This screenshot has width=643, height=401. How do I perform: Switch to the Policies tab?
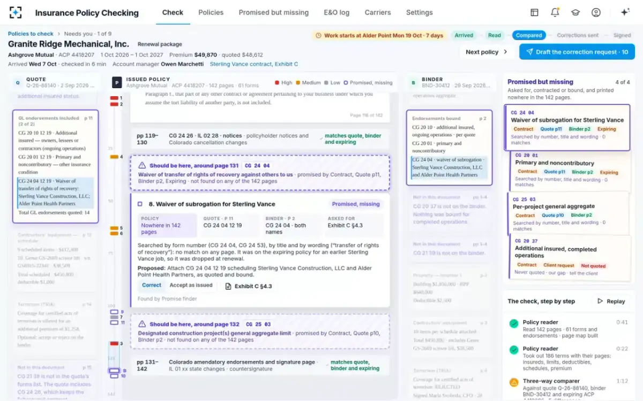[211, 12]
